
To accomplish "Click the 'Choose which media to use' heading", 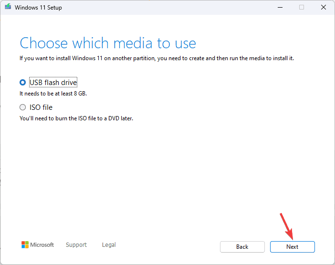I will 108,43.
